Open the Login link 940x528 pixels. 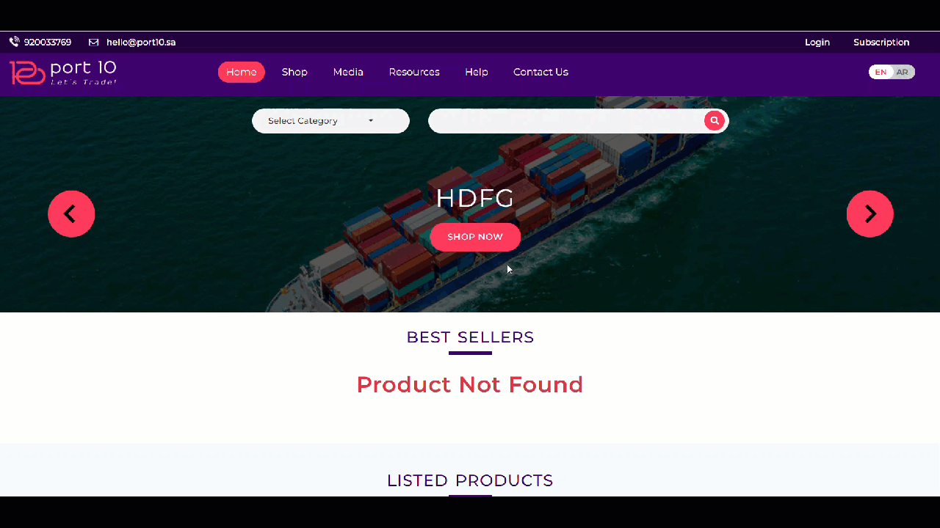click(817, 43)
